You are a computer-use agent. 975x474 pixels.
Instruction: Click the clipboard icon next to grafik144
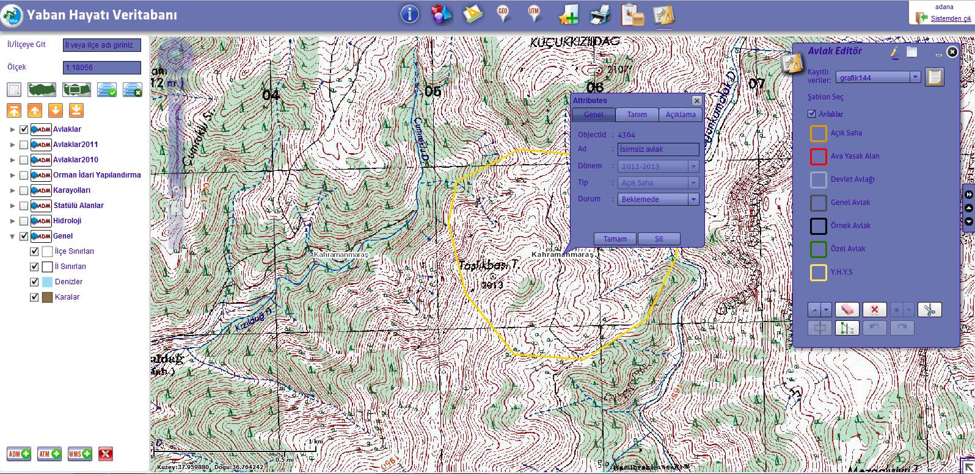coord(934,77)
